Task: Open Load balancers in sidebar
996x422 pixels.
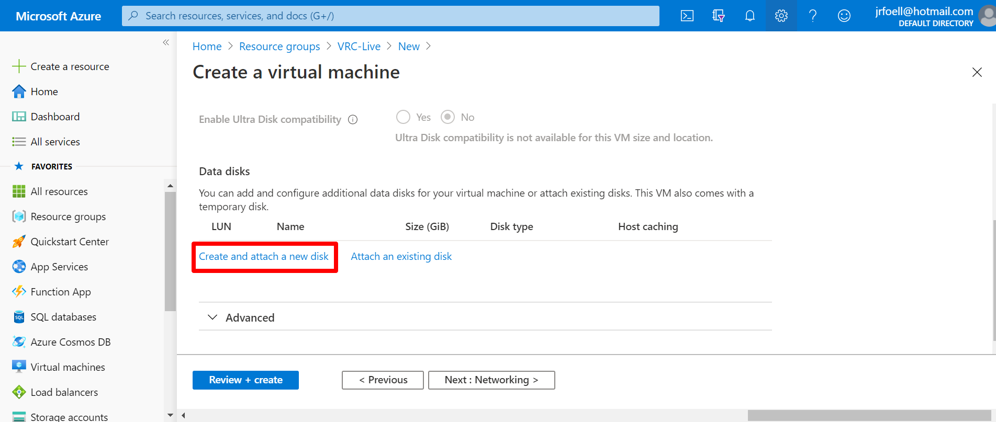Action: 64,392
